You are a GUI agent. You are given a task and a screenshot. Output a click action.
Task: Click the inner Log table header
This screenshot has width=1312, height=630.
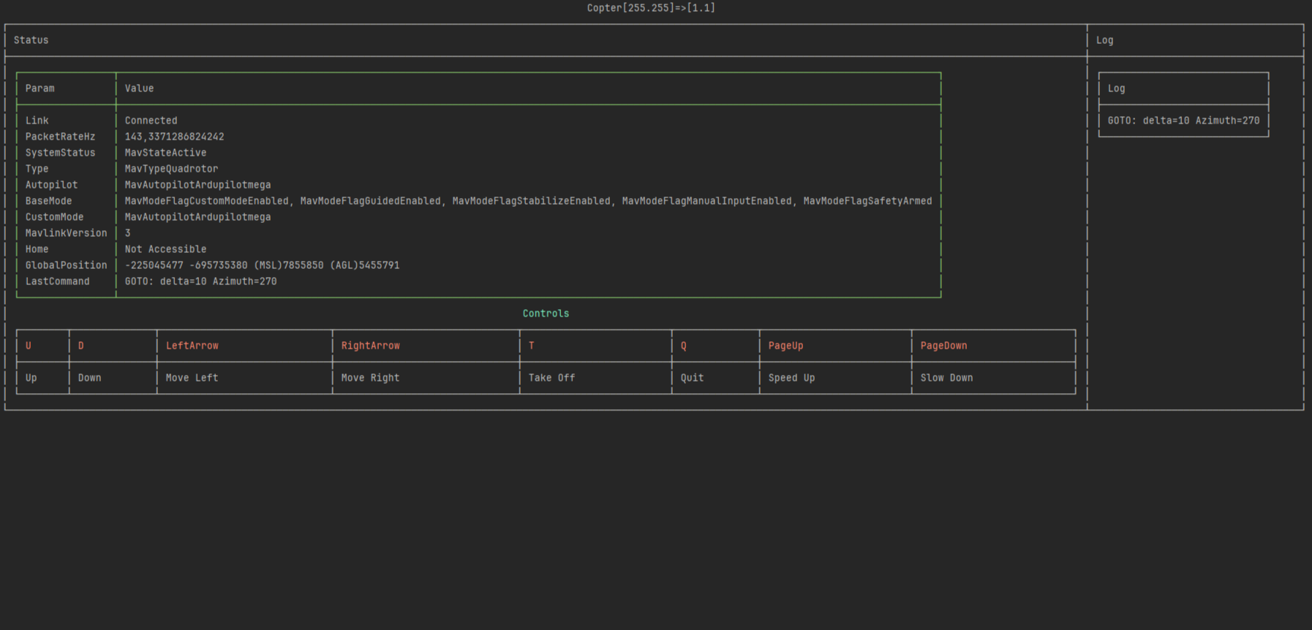(x=1117, y=88)
